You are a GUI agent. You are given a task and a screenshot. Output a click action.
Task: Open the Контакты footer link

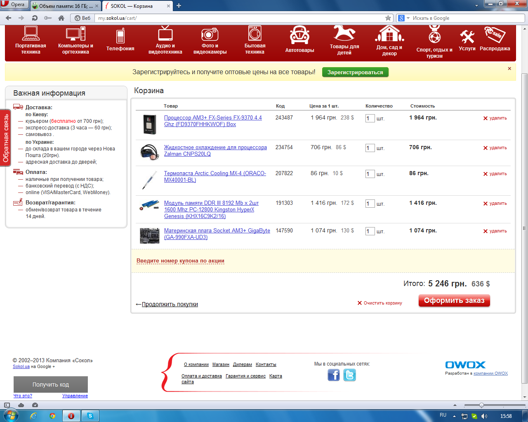click(266, 364)
